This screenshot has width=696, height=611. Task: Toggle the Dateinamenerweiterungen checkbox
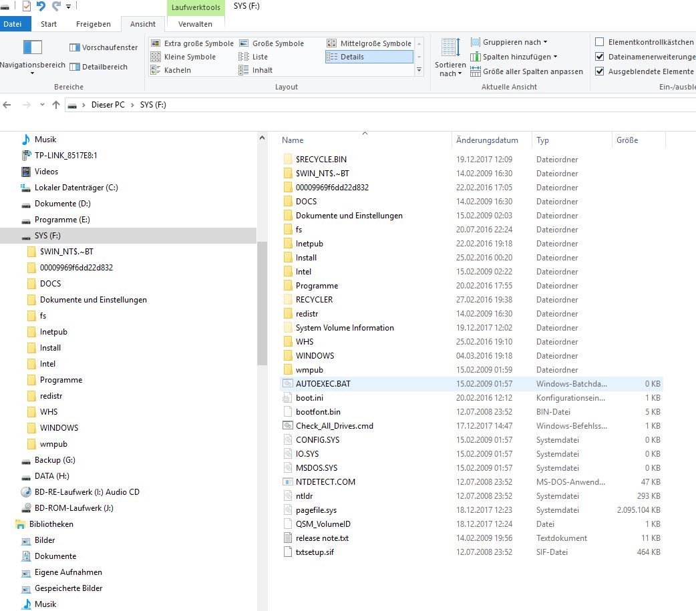[600, 57]
